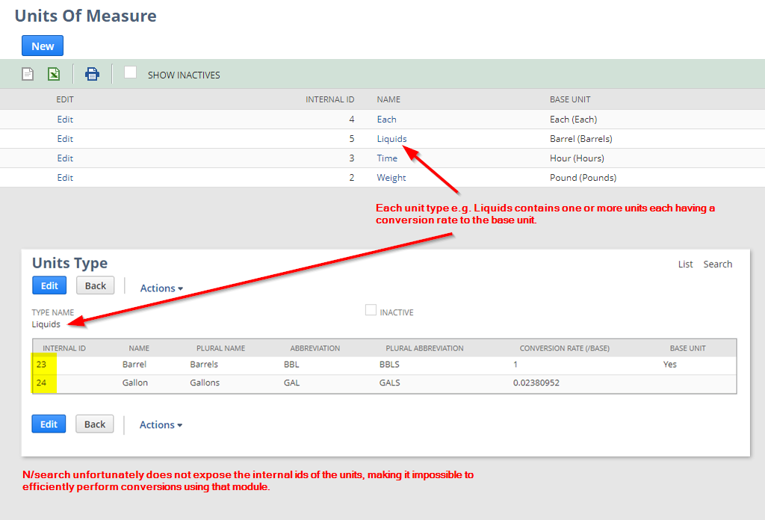
Task: Export list to Excel icon
Action: tap(54, 74)
